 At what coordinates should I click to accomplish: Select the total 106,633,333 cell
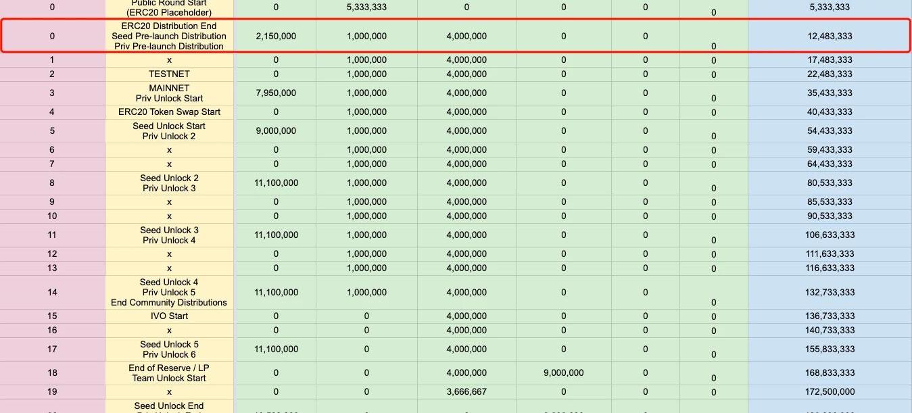click(x=830, y=235)
